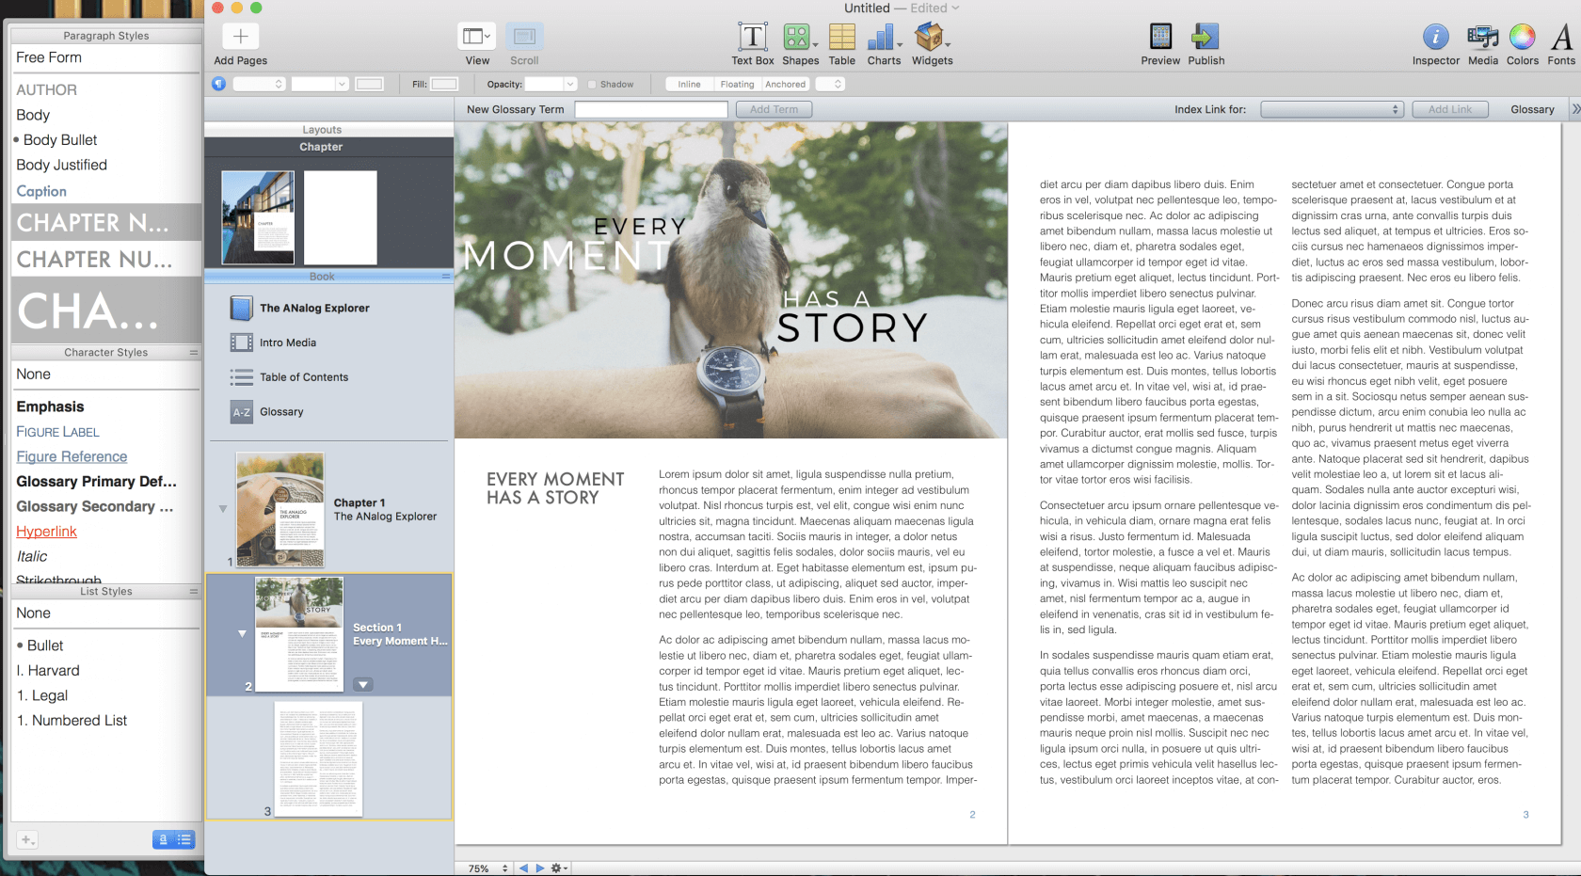Screen dimensions: 1581x876
Task: Collapse Chapter 1 disclosure triangle
Action: (x=223, y=509)
